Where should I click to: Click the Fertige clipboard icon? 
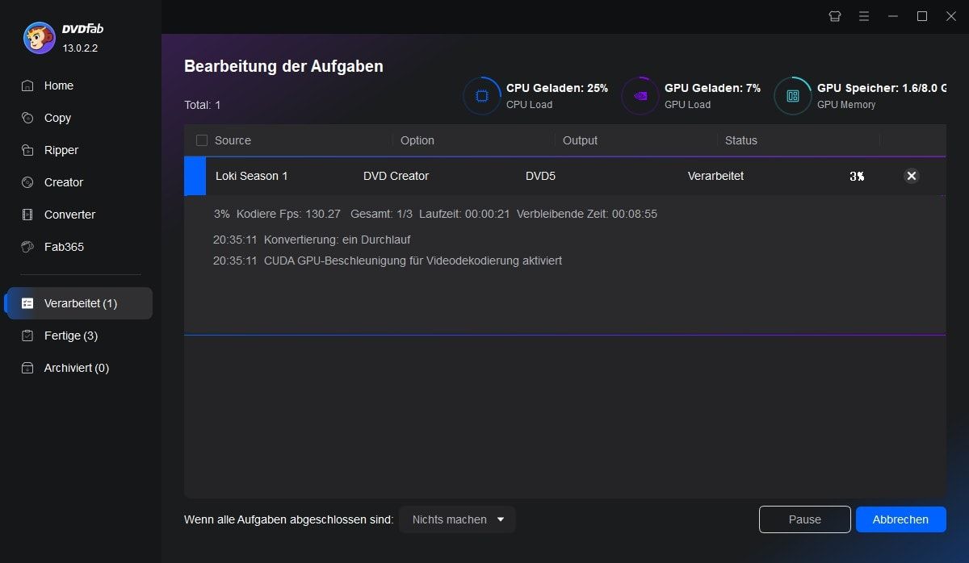point(27,336)
